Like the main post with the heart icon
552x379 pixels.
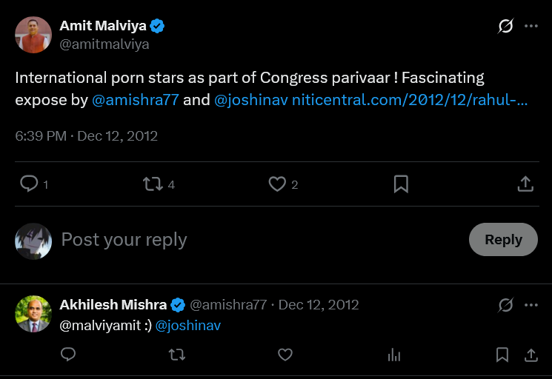click(277, 184)
